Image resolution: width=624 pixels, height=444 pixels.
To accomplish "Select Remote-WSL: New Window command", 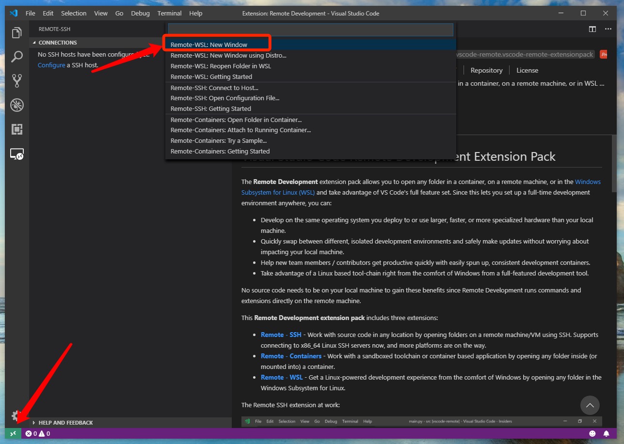I will pyautogui.click(x=310, y=45).
